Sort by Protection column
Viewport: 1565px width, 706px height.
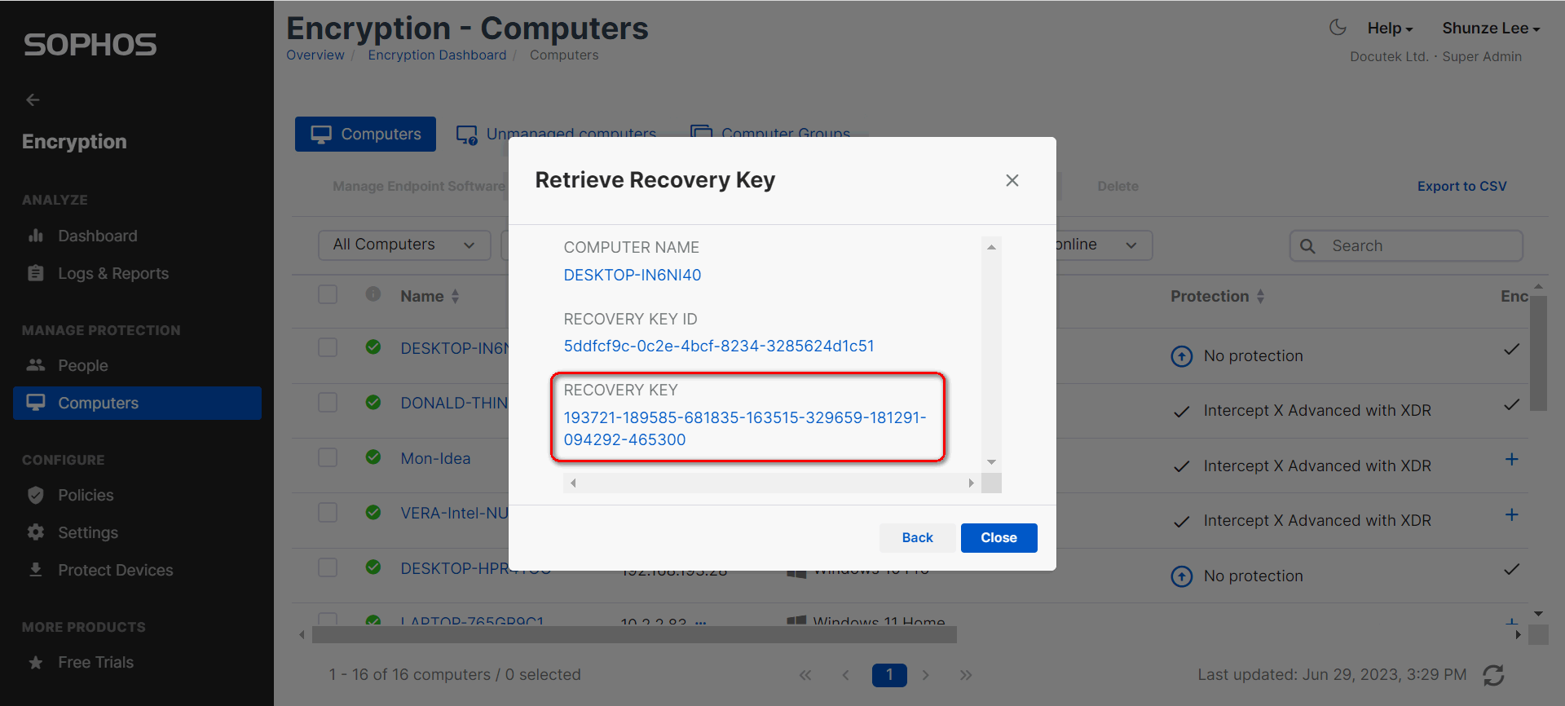pyautogui.click(x=1218, y=296)
